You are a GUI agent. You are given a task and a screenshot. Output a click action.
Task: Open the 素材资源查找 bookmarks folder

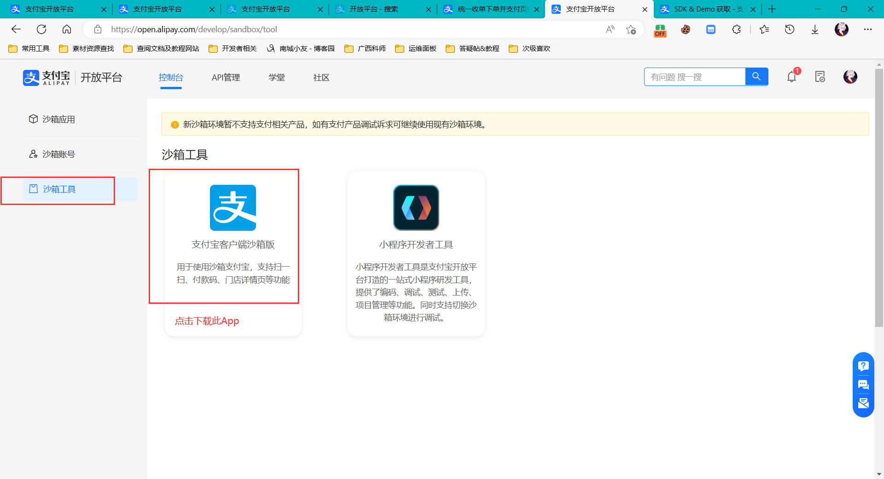pyautogui.click(x=87, y=49)
